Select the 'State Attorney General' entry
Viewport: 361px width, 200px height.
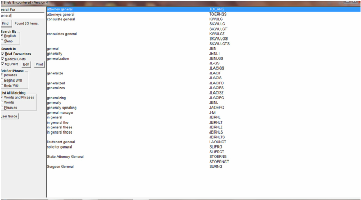tap(65, 157)
